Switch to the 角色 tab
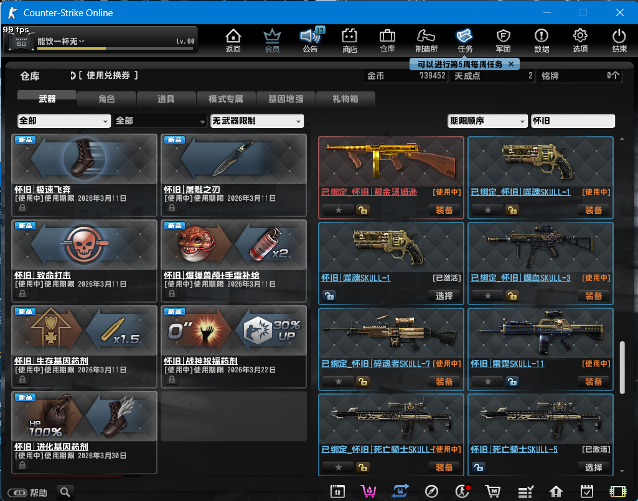The image size is (638, 501). [x=106, y=98]
